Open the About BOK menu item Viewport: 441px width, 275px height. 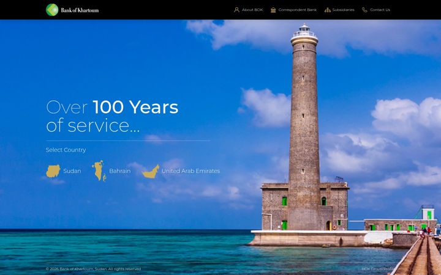252,10
